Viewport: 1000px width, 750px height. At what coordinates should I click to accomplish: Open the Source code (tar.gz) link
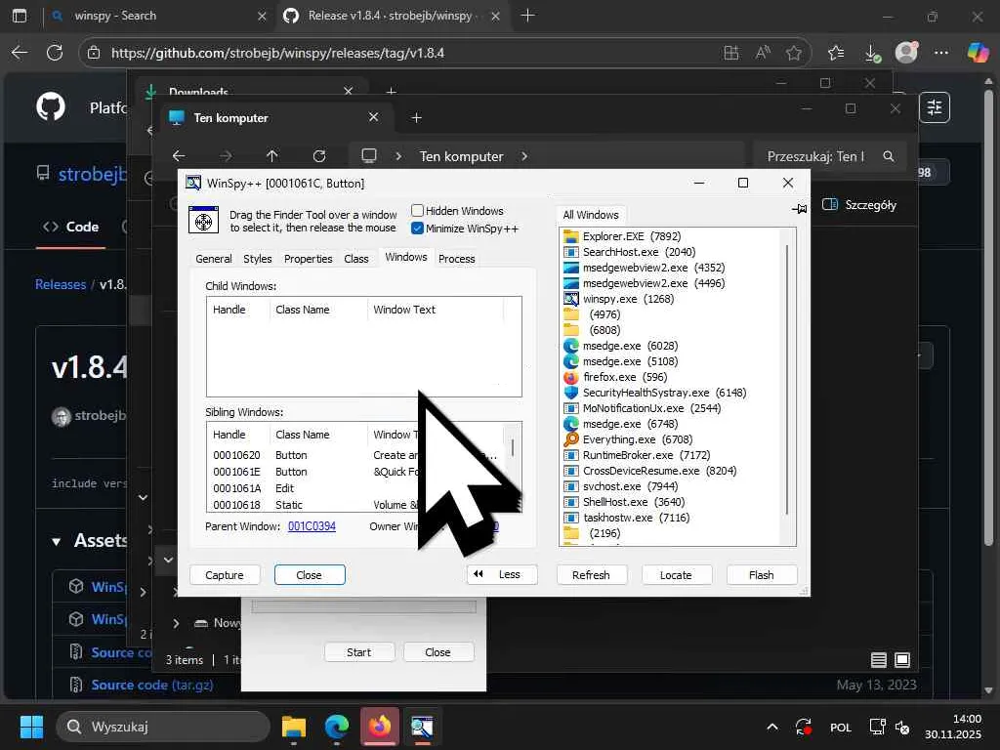point(151,685)
